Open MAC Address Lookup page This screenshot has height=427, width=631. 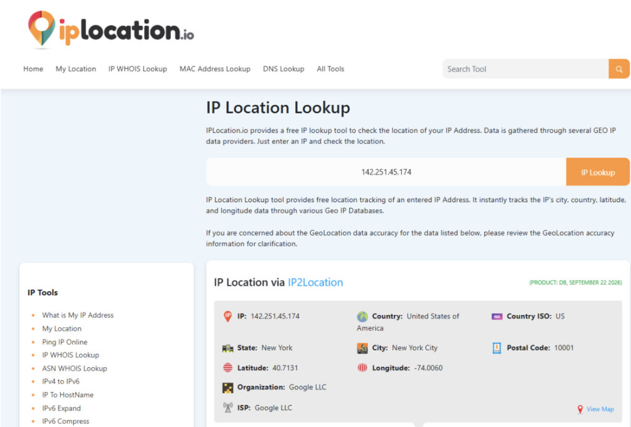[215, 69]
